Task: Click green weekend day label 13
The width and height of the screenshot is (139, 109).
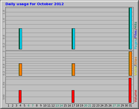Action: point(57,105)
